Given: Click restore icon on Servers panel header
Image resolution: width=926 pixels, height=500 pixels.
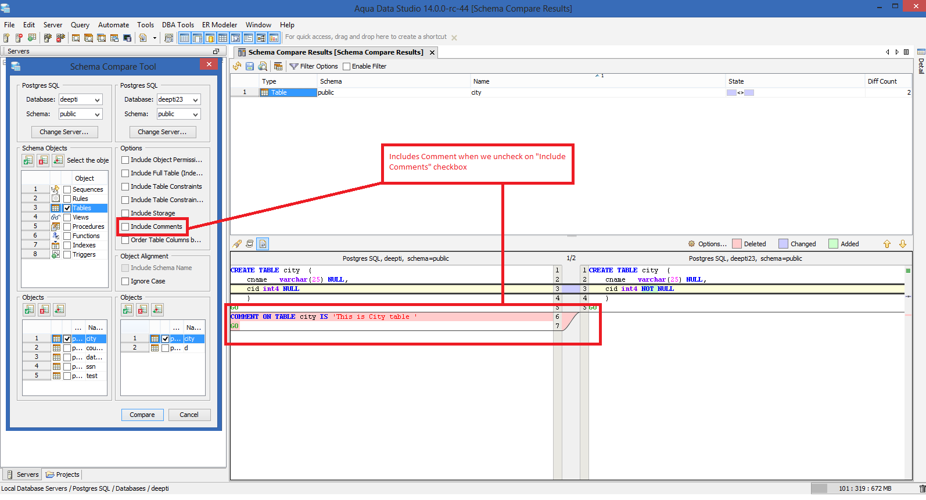Looking at the screenshot, I should coord(216,51).
